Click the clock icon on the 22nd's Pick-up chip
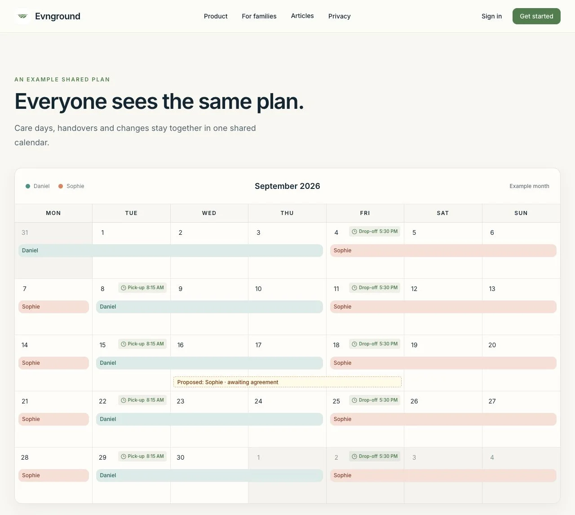The width and height of the screenshot is (575, 515). pos(124,400)
